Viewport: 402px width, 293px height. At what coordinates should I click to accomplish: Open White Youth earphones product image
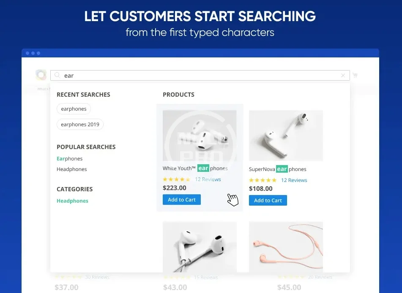point(200,136)
